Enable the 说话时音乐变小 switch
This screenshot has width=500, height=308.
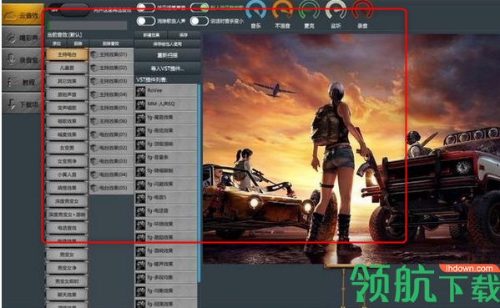[199, 22]
